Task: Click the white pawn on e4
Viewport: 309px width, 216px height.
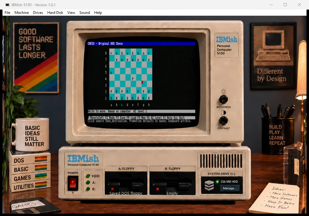Action: 133,79
